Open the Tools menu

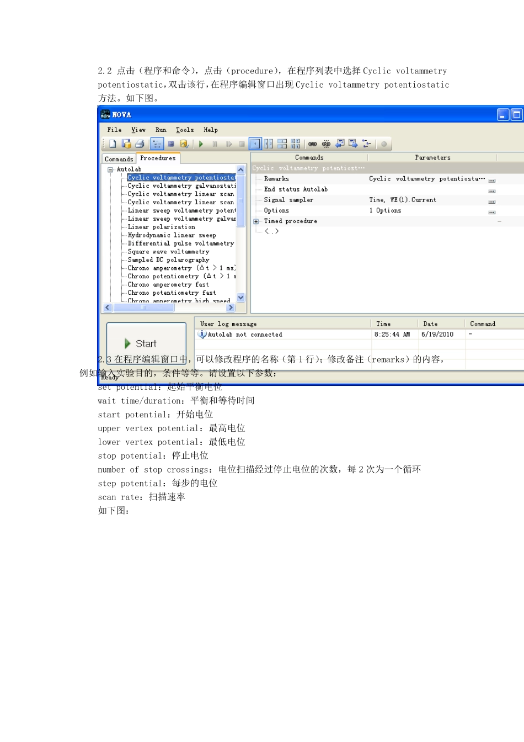(185, 130)
